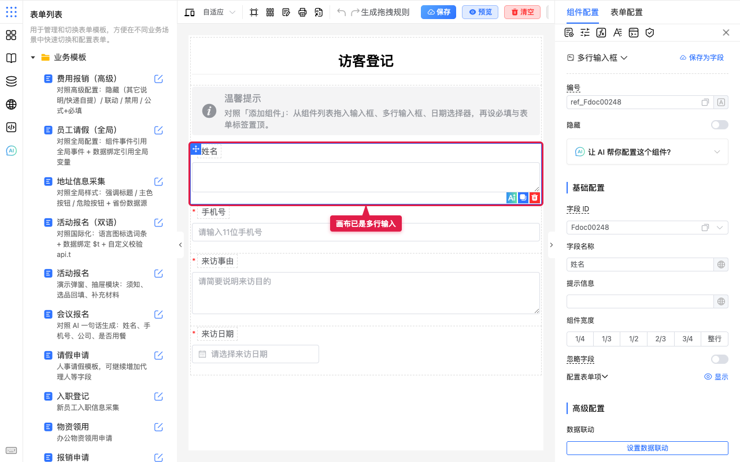Open the text style A icon

(617, 33)
